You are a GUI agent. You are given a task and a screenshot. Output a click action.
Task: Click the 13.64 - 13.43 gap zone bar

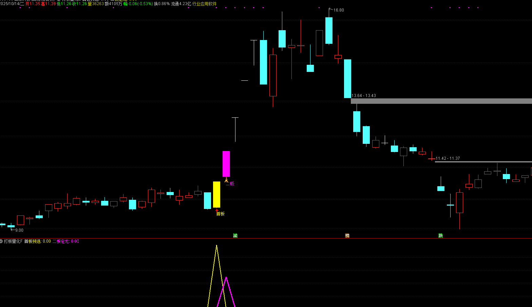(441, 101)
